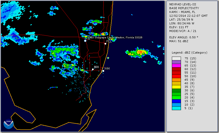
Task: Select the 5 dBZ cyan legend swatch
Action: pos(176,108)
